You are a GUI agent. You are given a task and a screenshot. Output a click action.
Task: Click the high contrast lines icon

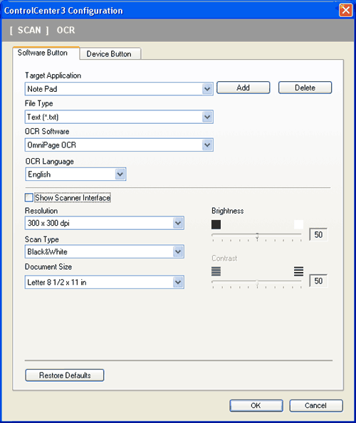298,271
